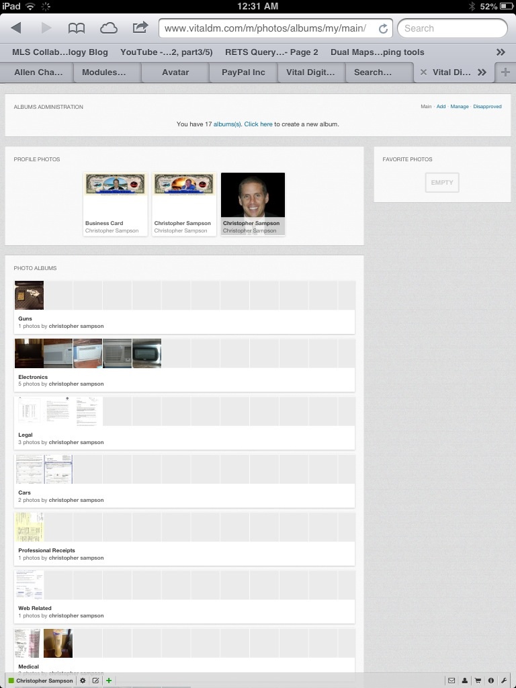Tap the Search field
516x688 pixels.
click(452, 28)
